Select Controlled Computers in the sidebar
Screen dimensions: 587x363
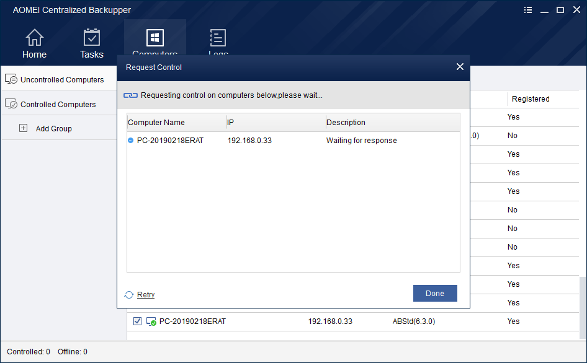pos(59,104)
